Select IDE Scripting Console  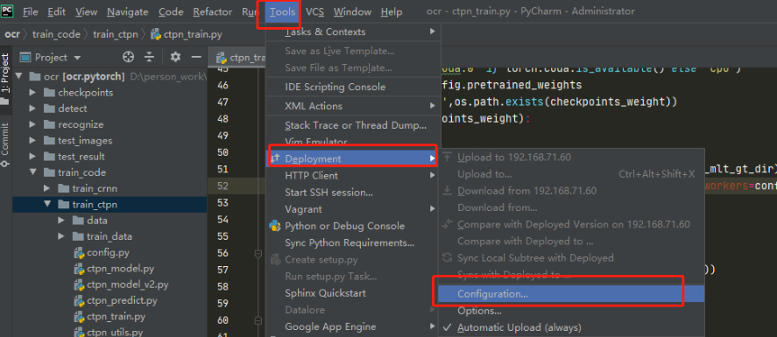[x=353, y=87]
